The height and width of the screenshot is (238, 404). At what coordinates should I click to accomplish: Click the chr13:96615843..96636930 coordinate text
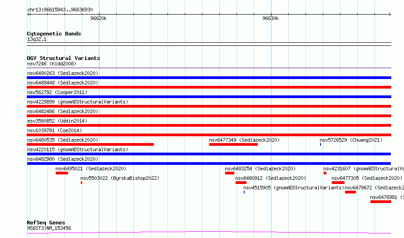[60, 10]
